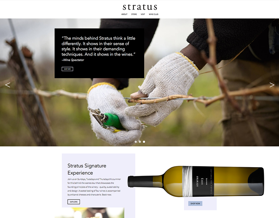Click the Stratus Signature Experience heading
279x218 pixels.
[87, 169]
